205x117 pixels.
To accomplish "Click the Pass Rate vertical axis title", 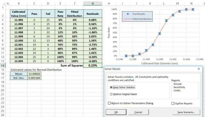I will (x=109, y=33).
